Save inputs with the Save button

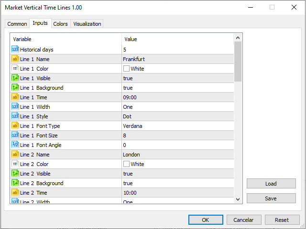pyautogui.click(x=271, y=198)
